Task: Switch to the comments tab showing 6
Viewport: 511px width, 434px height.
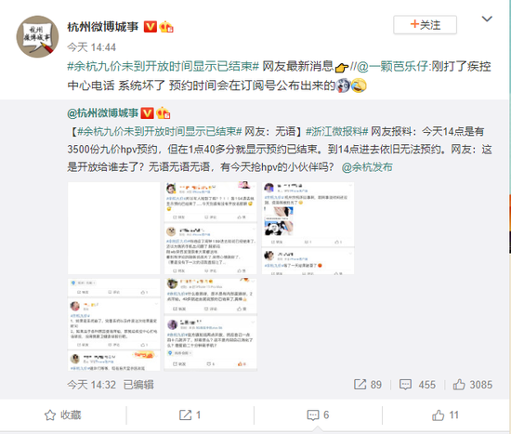Action: click(318, 415)
